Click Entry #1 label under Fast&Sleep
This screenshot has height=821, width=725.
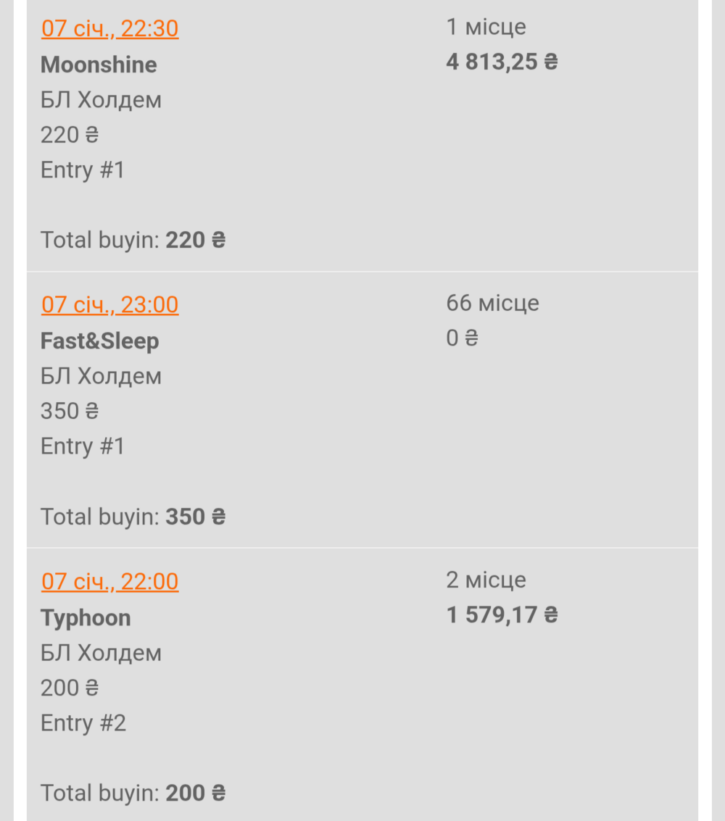pyautogui.click(x=82, y=446)
